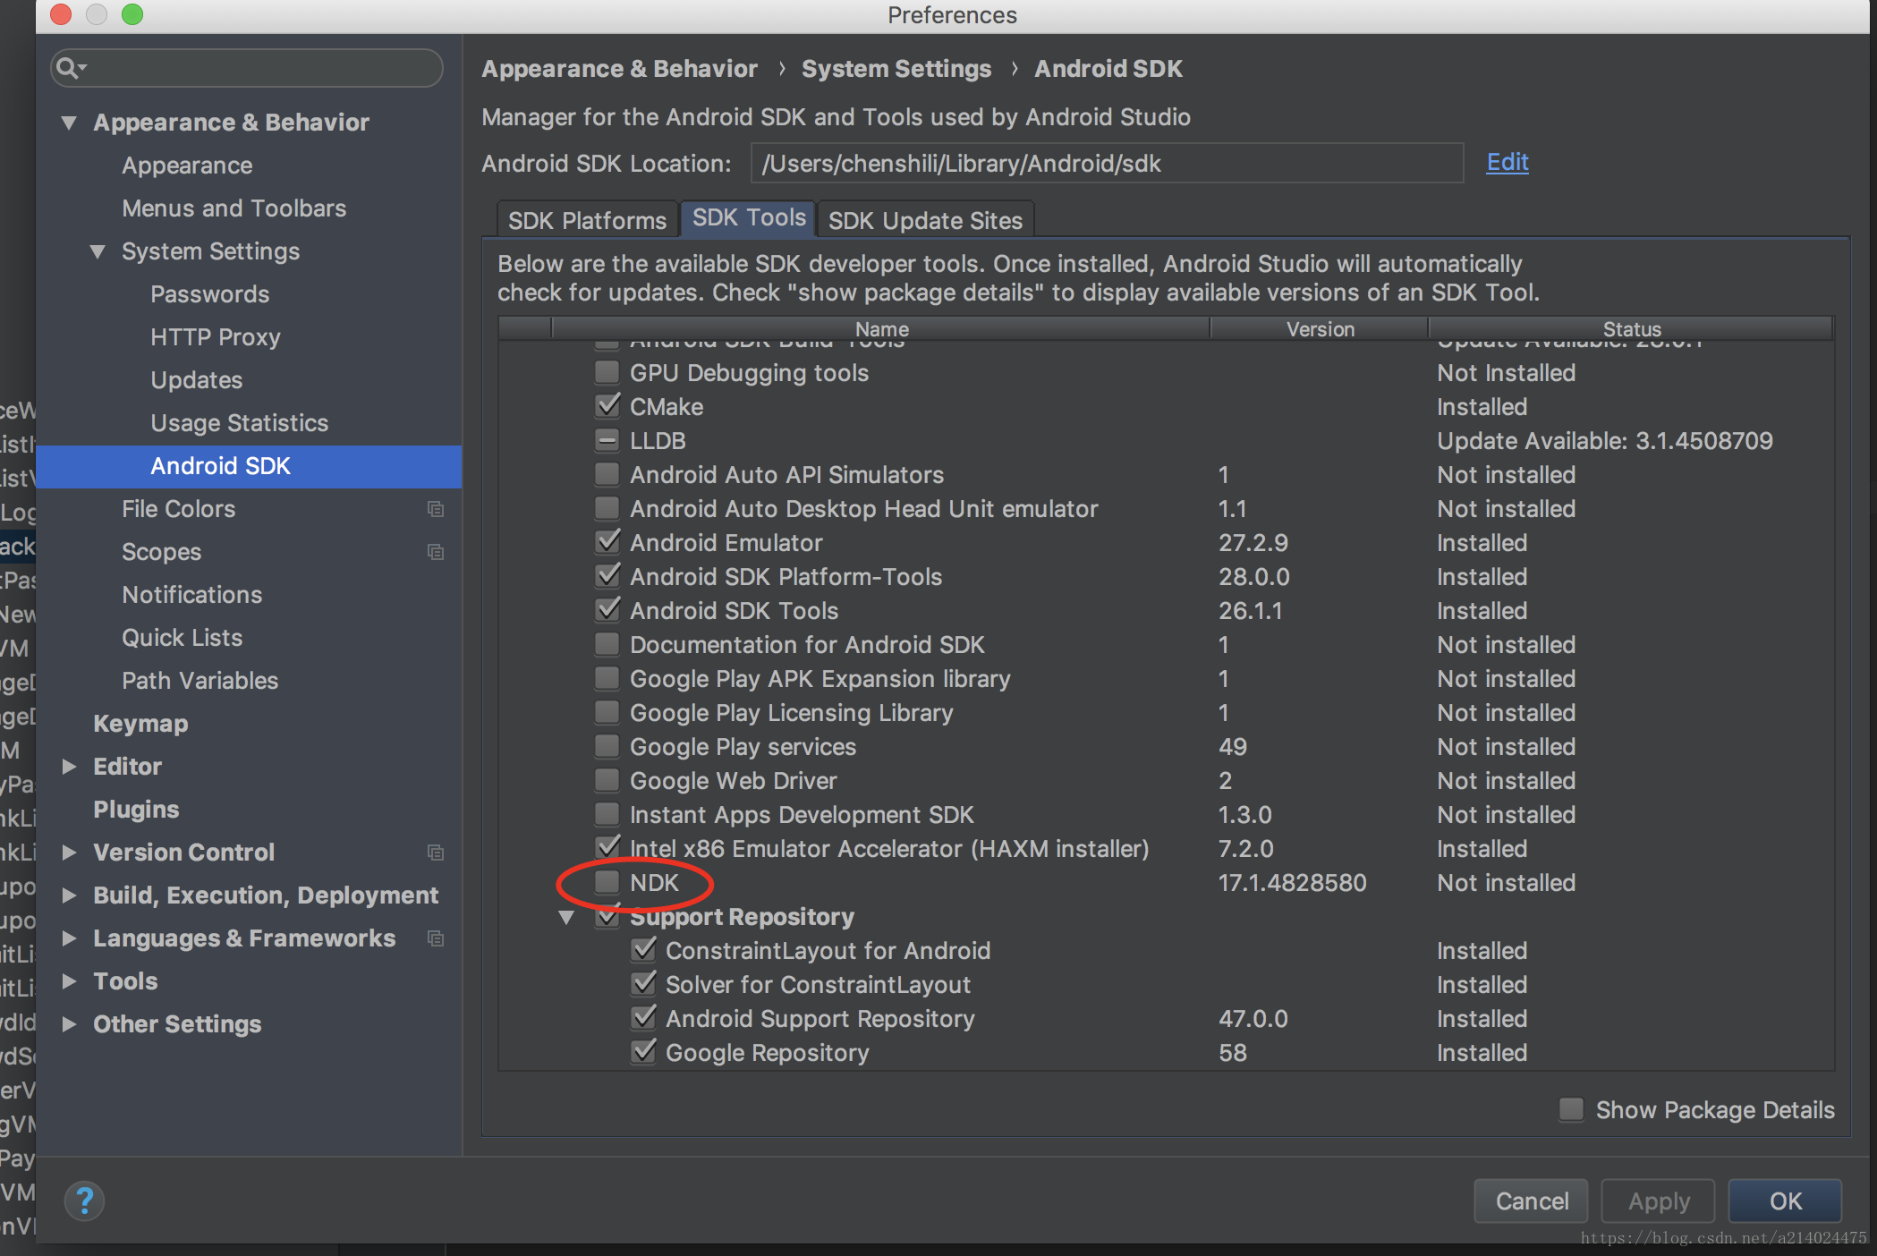
Task: Select Android SDK in the sidebar
Action: pos(249,466)
